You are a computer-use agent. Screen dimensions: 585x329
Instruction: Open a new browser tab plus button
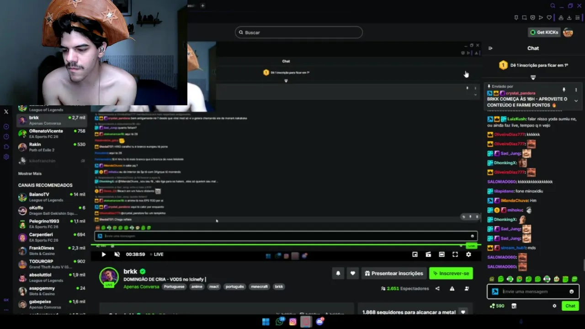pyautogui.click(x=202, y=5)
